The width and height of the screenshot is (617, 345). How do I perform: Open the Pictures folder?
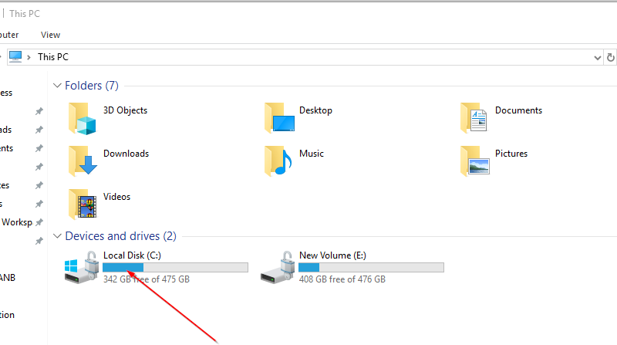(x=475, y=161)
